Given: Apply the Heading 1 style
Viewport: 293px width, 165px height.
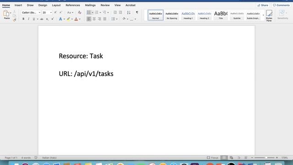Looking at the screenshot, I should [x=188, y=15].
